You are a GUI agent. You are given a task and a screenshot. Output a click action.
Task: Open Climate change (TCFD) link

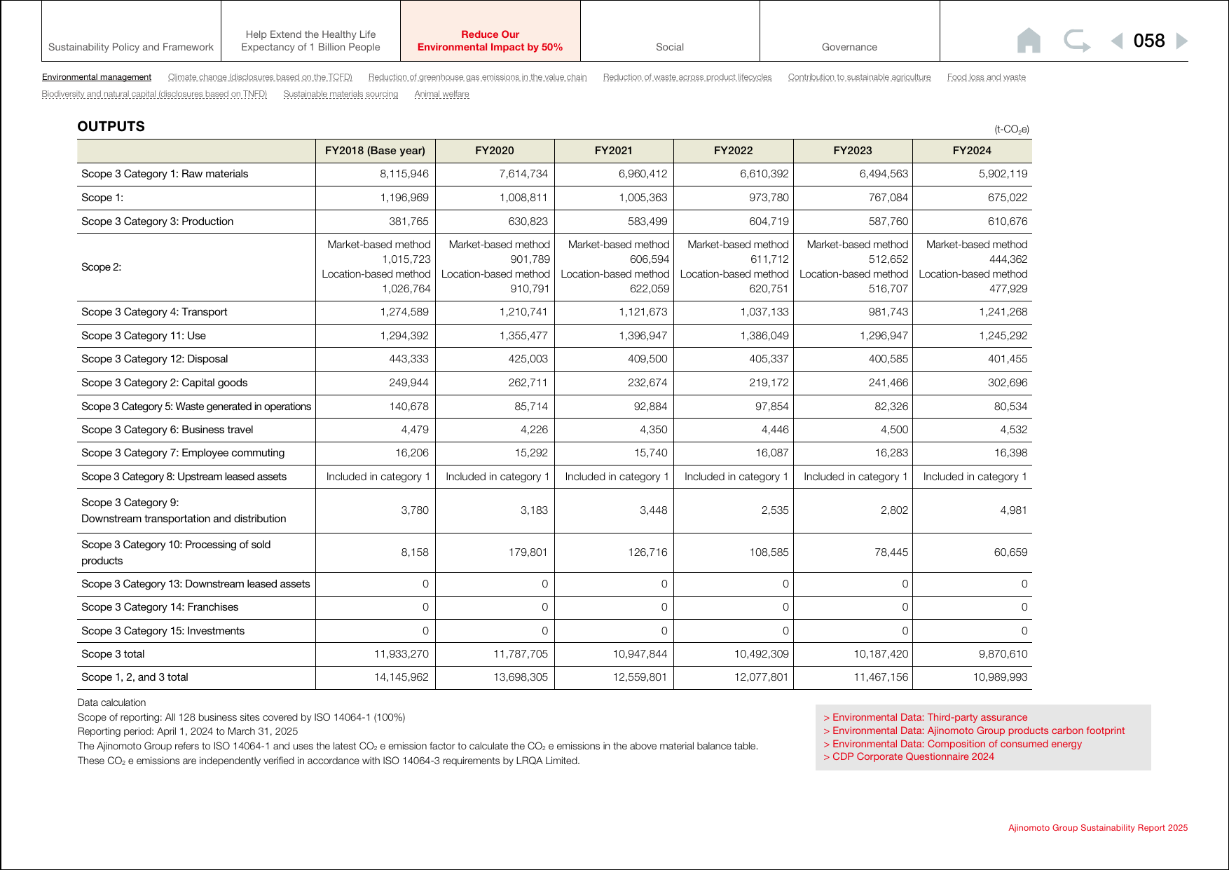260,77
